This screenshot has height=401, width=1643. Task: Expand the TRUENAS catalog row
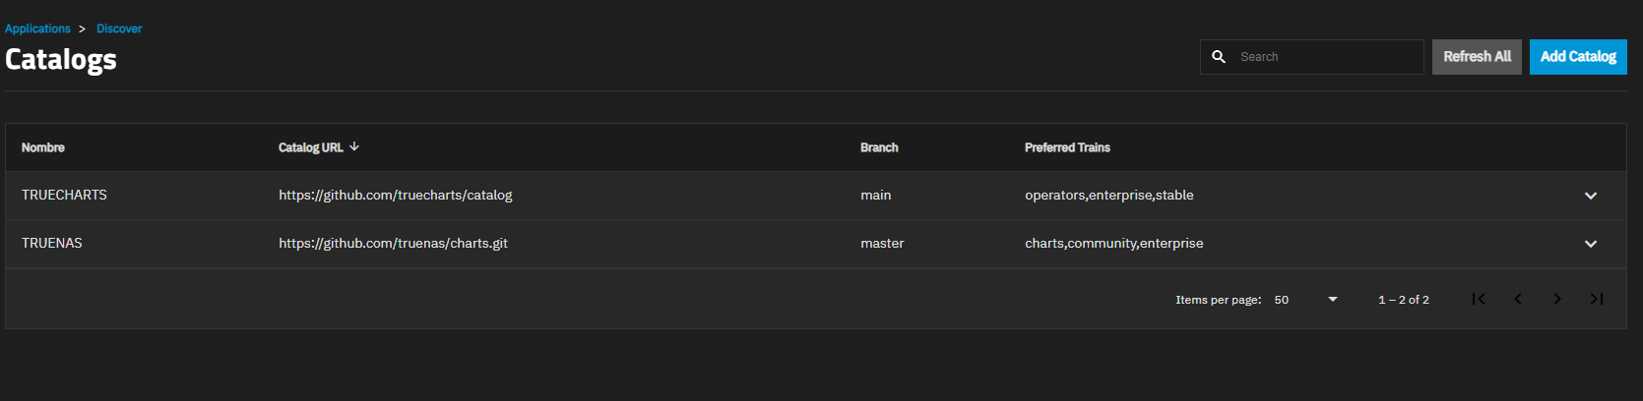coord(1591,244)
